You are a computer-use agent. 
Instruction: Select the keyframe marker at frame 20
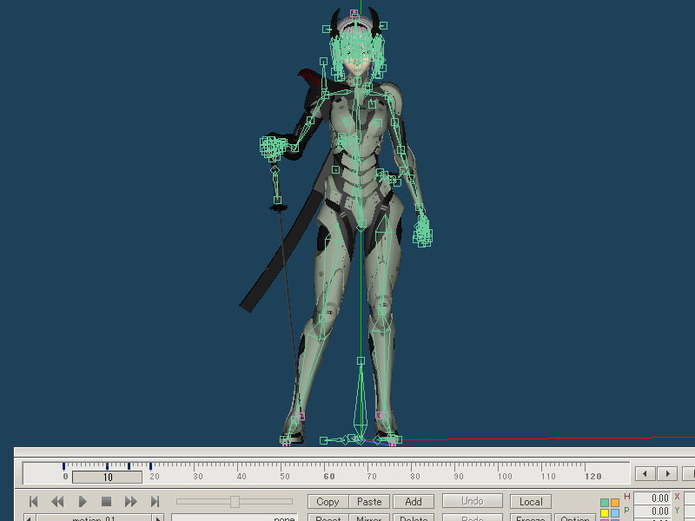[x=150, y=466]
